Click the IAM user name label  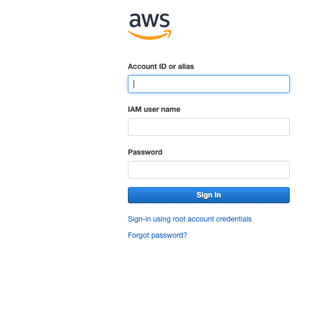[154, 109]
